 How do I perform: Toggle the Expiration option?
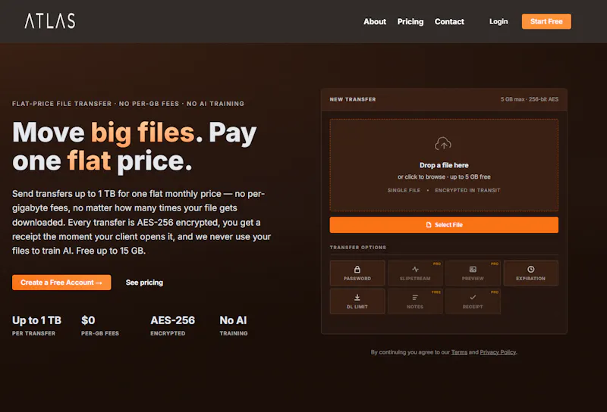click(x=530, y=273)
